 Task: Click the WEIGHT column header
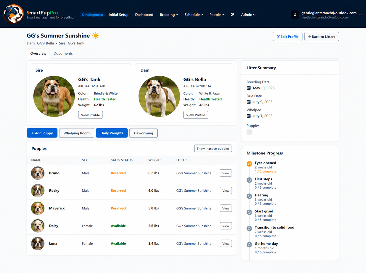click(155, 160)
